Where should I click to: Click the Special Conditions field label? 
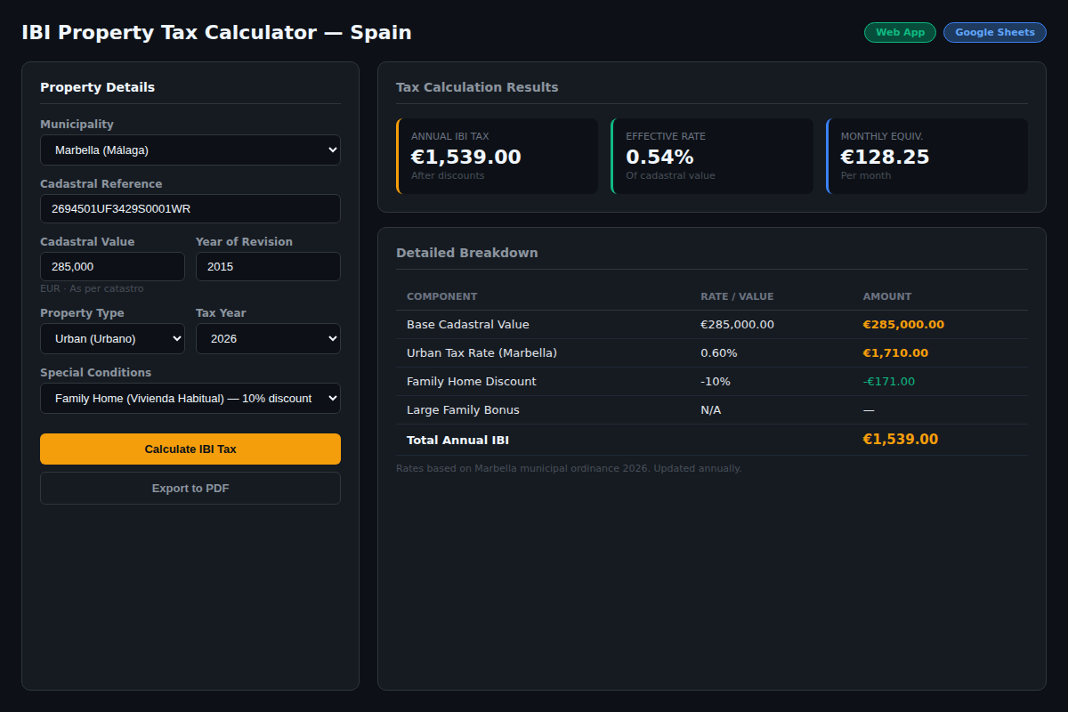coord(95,373)
